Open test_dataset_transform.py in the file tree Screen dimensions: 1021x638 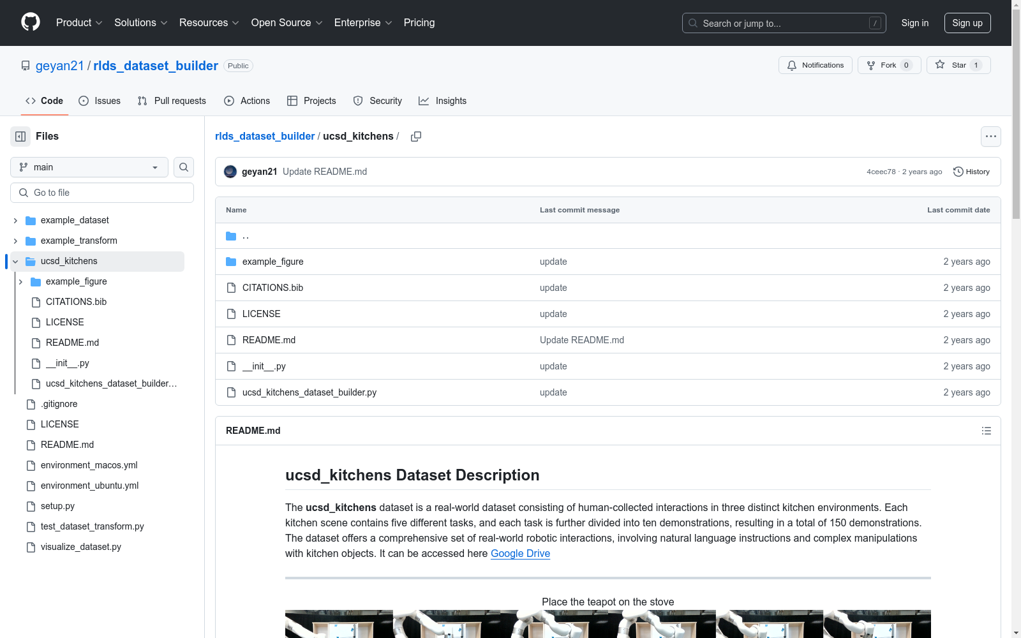(x=92, y=526)
